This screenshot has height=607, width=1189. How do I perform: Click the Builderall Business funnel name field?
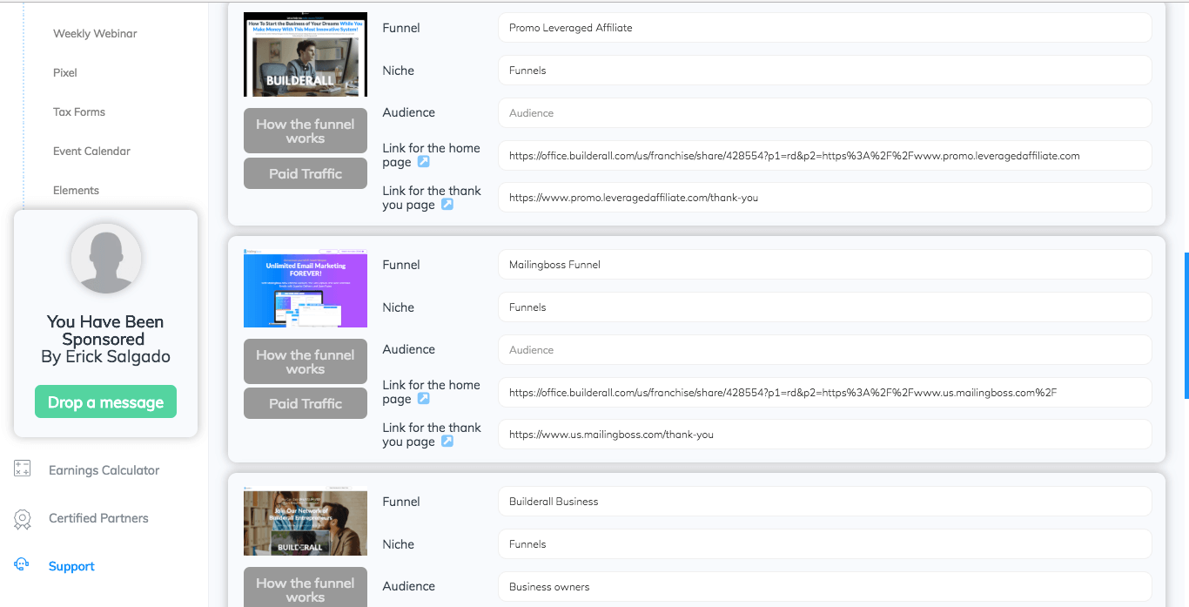[x=825, y=502]
